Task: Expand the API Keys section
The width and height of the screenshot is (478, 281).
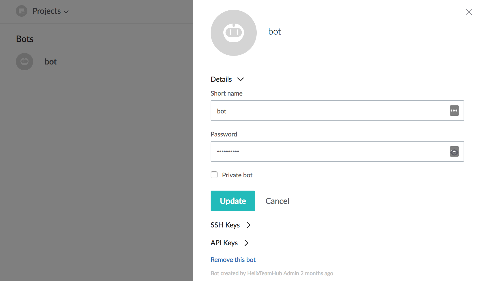Action: point(224,243)
